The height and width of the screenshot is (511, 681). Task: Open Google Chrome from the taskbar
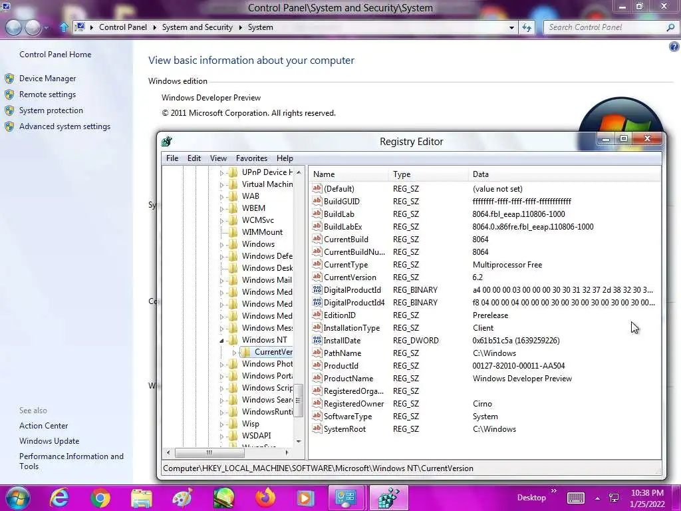click(x=100, y=498)
